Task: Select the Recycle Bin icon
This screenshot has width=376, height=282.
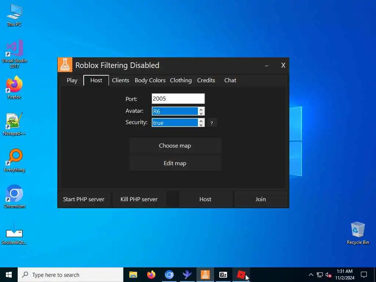Action: pyautogui.click(x=358, y=233)
